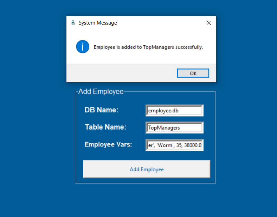Select the Table Name field containing TopManagers
The image size is (277, 217).
click(x=174, y=128)
